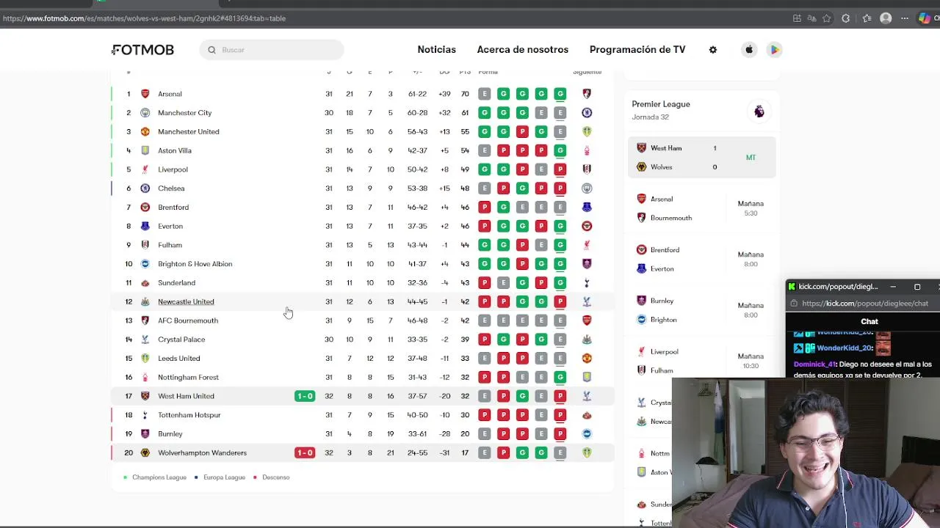Screen dimensions: 940x528
Task: Click the Premier League logo in sidebar
Action: [x=759, y=111]
